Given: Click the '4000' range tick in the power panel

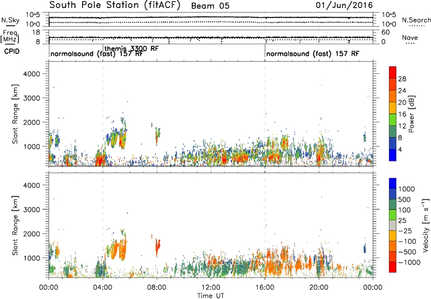Looking at the screenshot, I should click(32, 74).
